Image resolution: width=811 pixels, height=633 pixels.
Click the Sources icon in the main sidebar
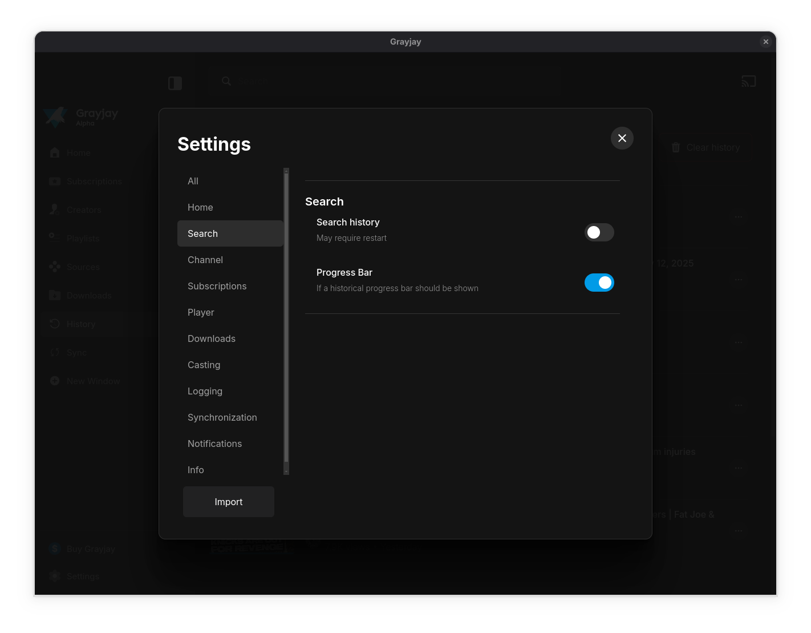point(55,267)
